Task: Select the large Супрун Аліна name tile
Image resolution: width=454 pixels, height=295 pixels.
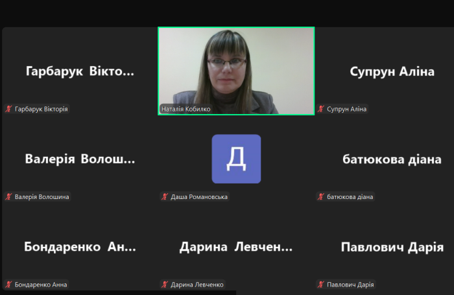Action: (x=392, y=71)
